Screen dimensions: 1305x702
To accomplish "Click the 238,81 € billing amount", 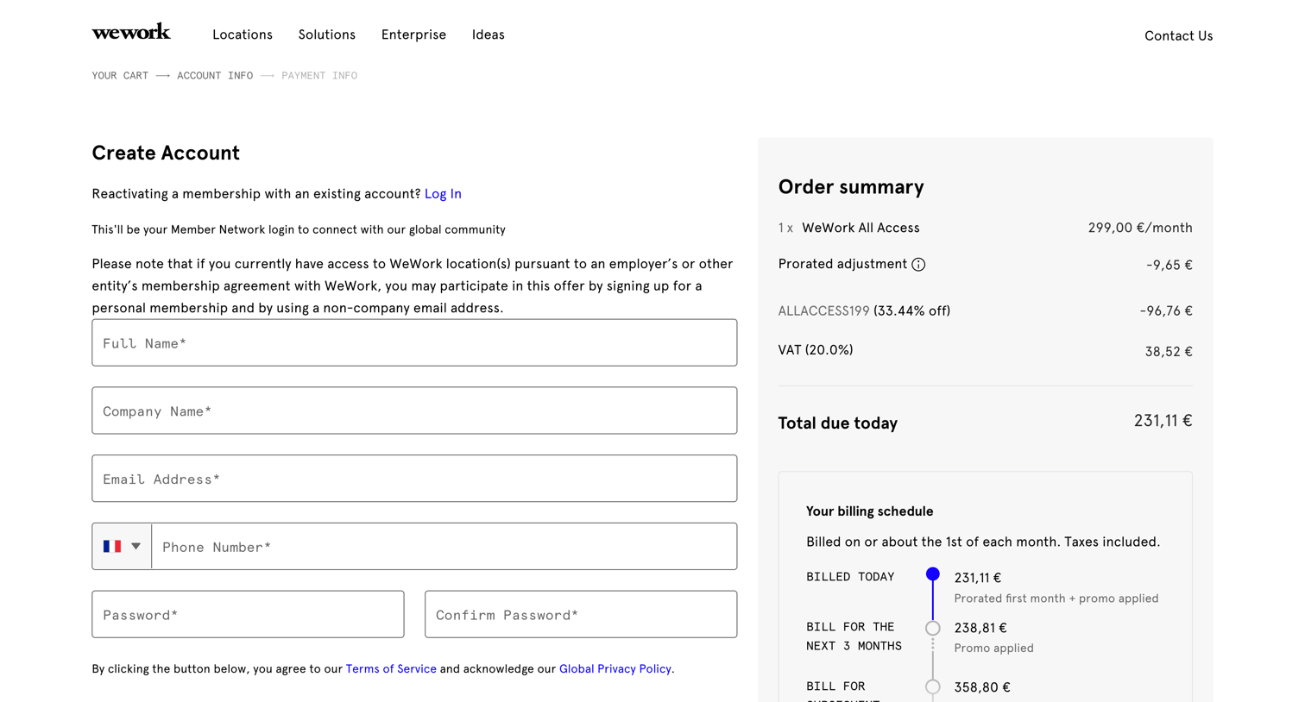I will pos(980,628).
